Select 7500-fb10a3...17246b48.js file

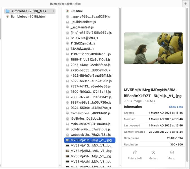click(90, 92)
